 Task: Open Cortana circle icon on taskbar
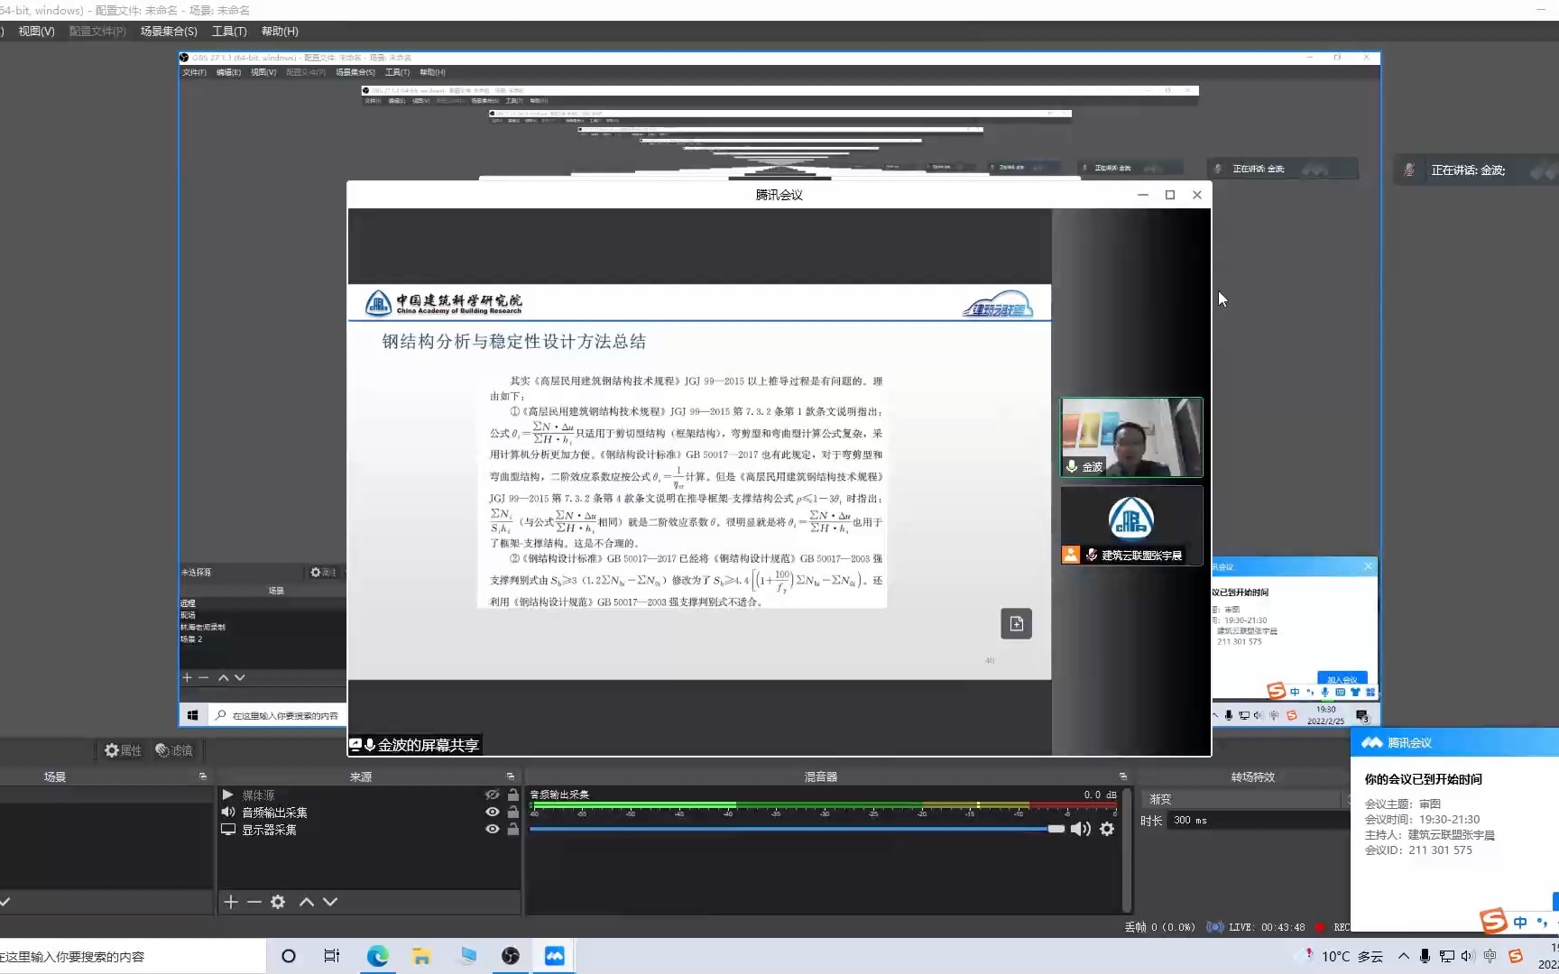pyautogui.click(x=289, y=956)
